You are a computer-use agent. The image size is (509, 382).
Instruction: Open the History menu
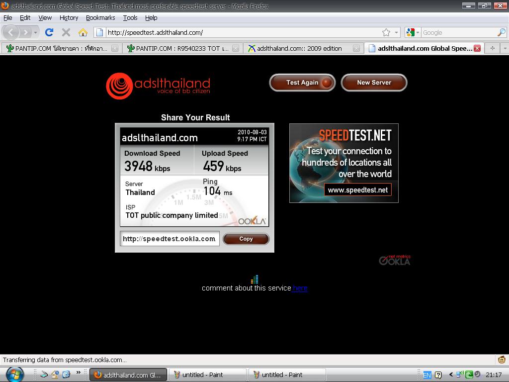click(x=69, y=17)
